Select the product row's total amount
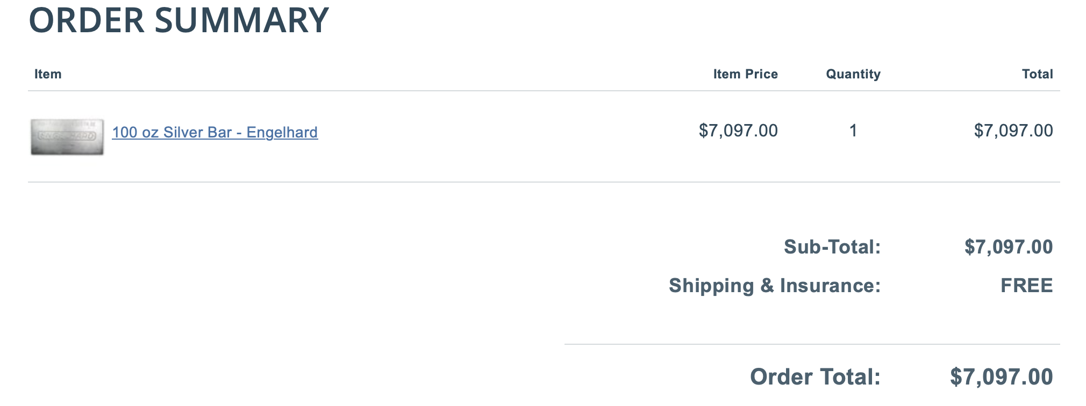 tap(1013, 130)
